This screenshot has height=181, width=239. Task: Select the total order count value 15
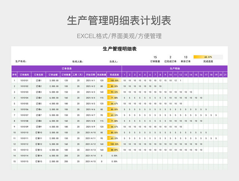pos(155,57)
